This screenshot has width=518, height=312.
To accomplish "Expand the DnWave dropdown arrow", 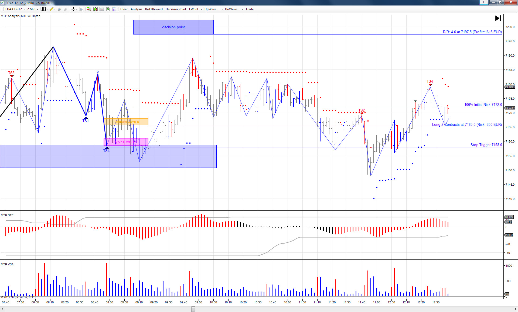I will tap(243, 9).
